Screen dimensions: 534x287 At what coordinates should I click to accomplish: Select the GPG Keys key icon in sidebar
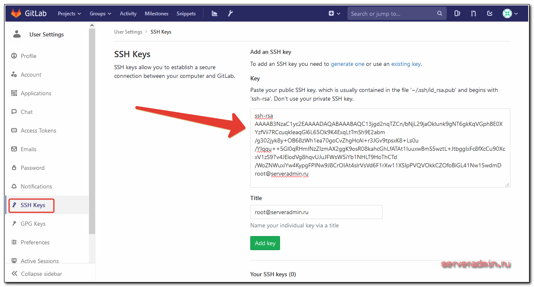[14, 224]
